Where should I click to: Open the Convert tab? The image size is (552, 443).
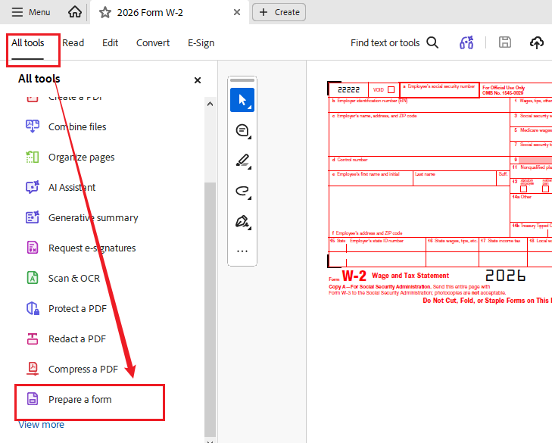(x=153, y=43)
